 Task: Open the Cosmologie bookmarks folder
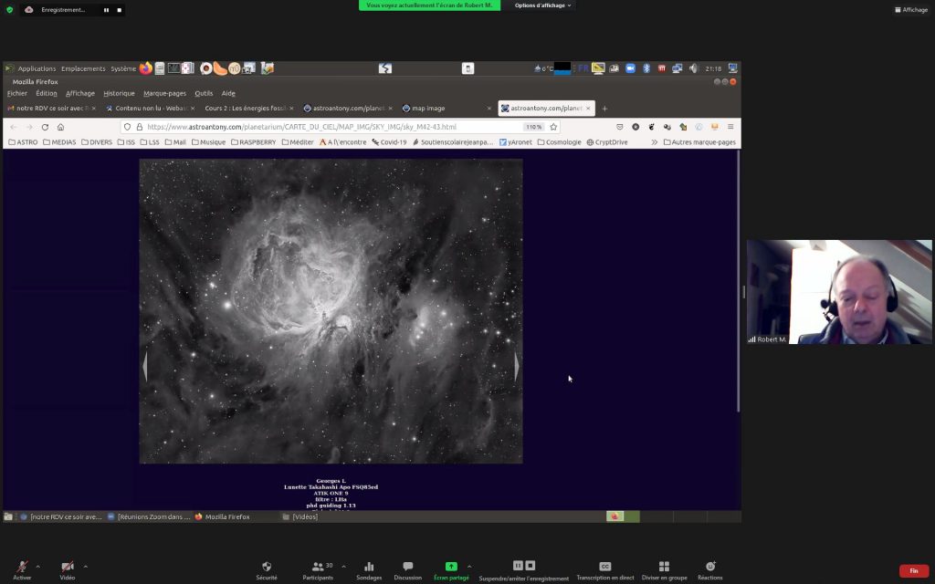(x=560, y=142)
